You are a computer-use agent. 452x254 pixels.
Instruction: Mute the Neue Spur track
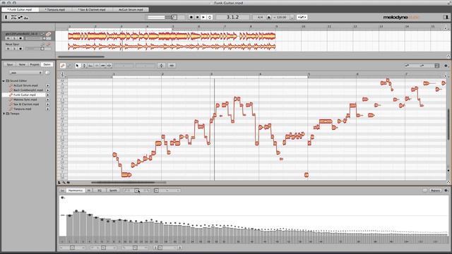pos(8,49)
